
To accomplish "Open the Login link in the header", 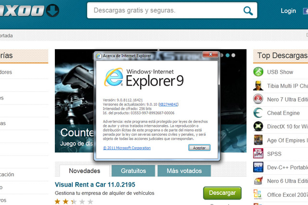I will tap(288, 11).
